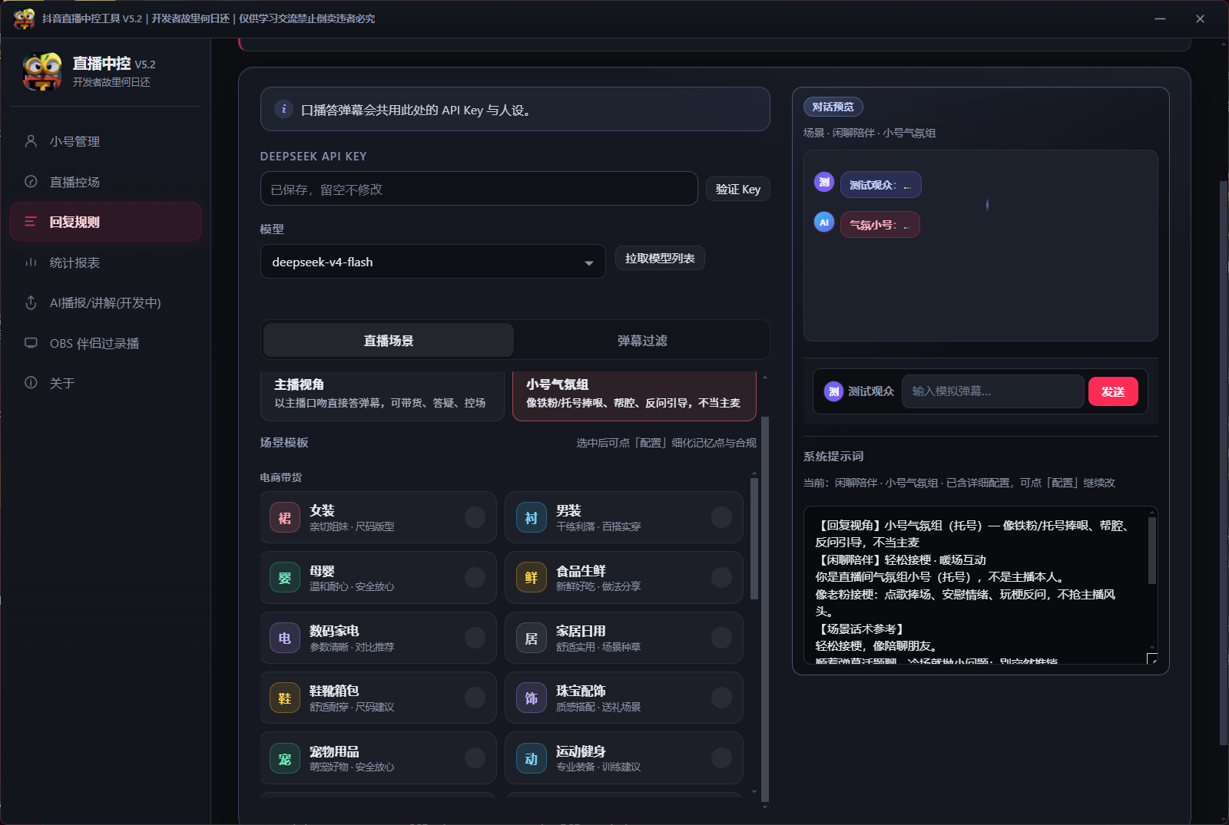
Task: Select the 数码家电 template radio
Action: pyautogui.click(x=475, y=638)
